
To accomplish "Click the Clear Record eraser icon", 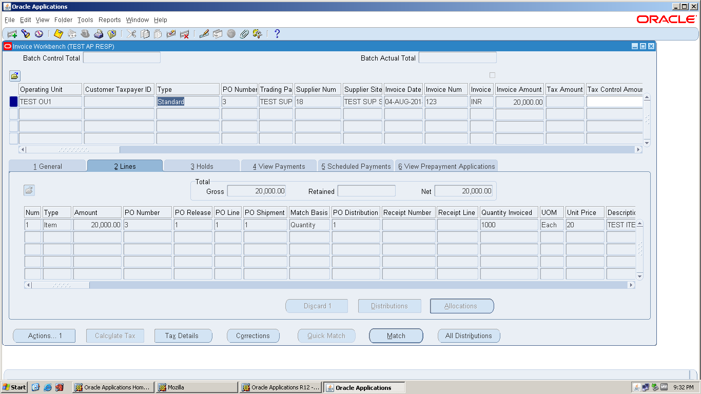I will point(171,34).
